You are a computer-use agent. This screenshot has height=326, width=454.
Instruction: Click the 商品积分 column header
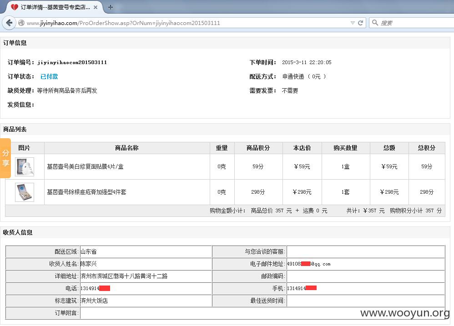pos(258,148)
